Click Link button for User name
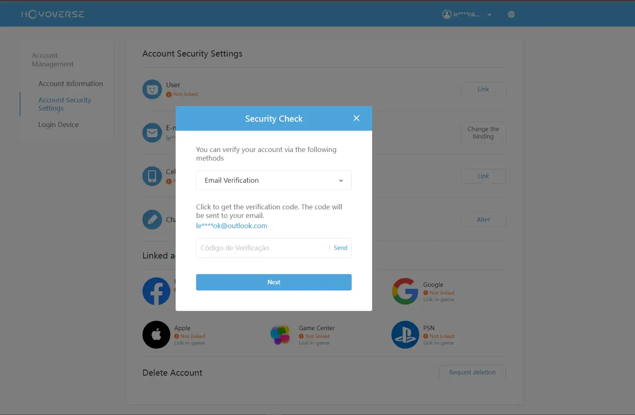635x415 pixels. [x=483, y=89]
